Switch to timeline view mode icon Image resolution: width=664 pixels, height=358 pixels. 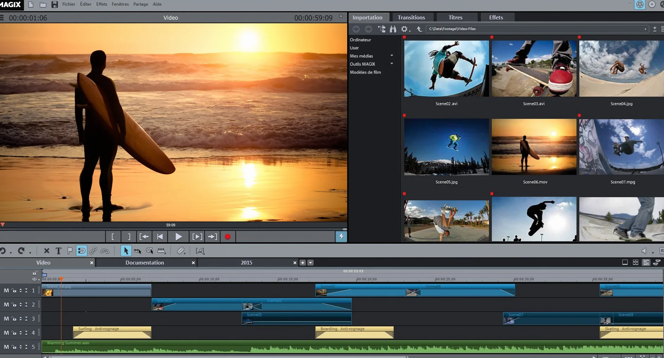(646, 262)
